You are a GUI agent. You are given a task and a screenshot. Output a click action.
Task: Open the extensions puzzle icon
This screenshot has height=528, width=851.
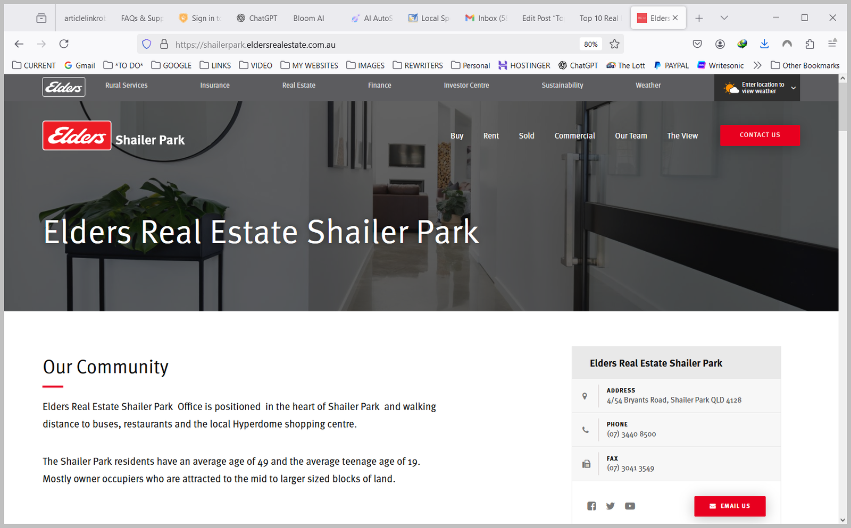pyautogui.click(x=810, y=44)
